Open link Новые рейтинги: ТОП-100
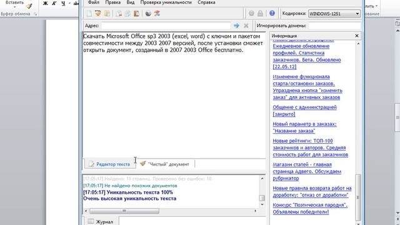Image resolution: width=400 pixels, height=225 pixels. (310, 147)
